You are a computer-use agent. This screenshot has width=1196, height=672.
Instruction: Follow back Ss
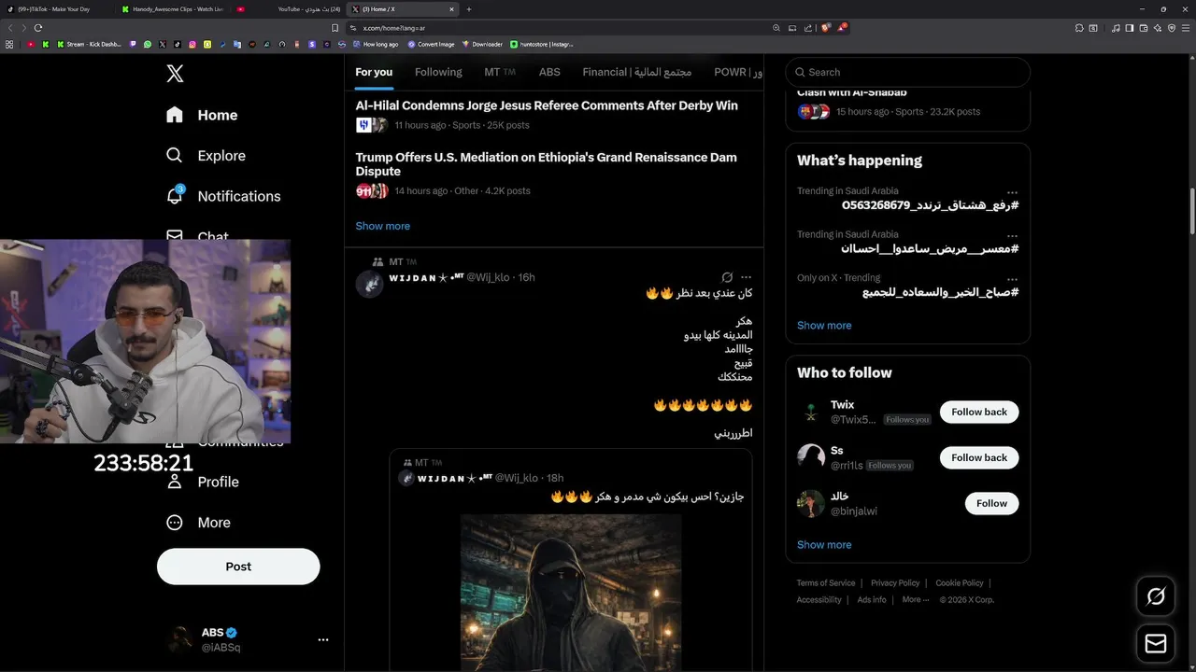[979, 457]
